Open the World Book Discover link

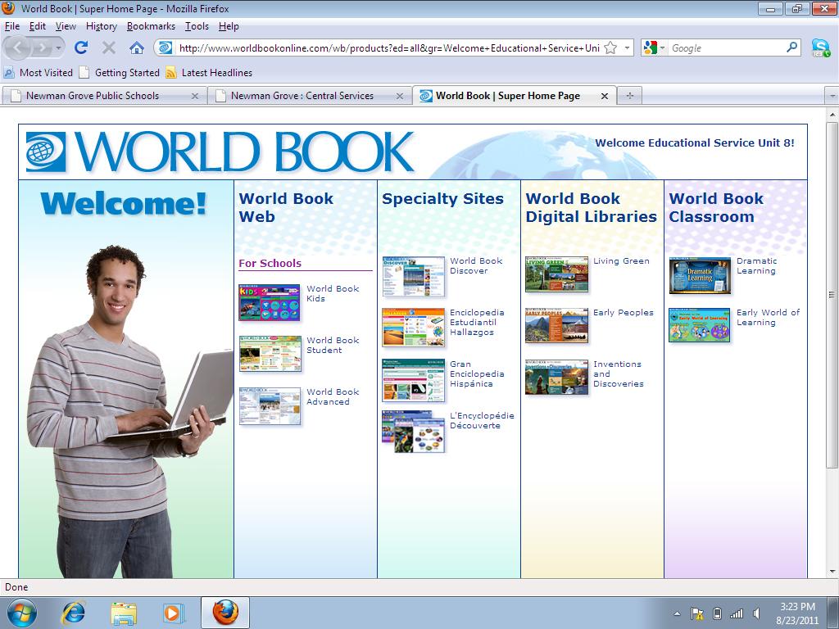476,266
